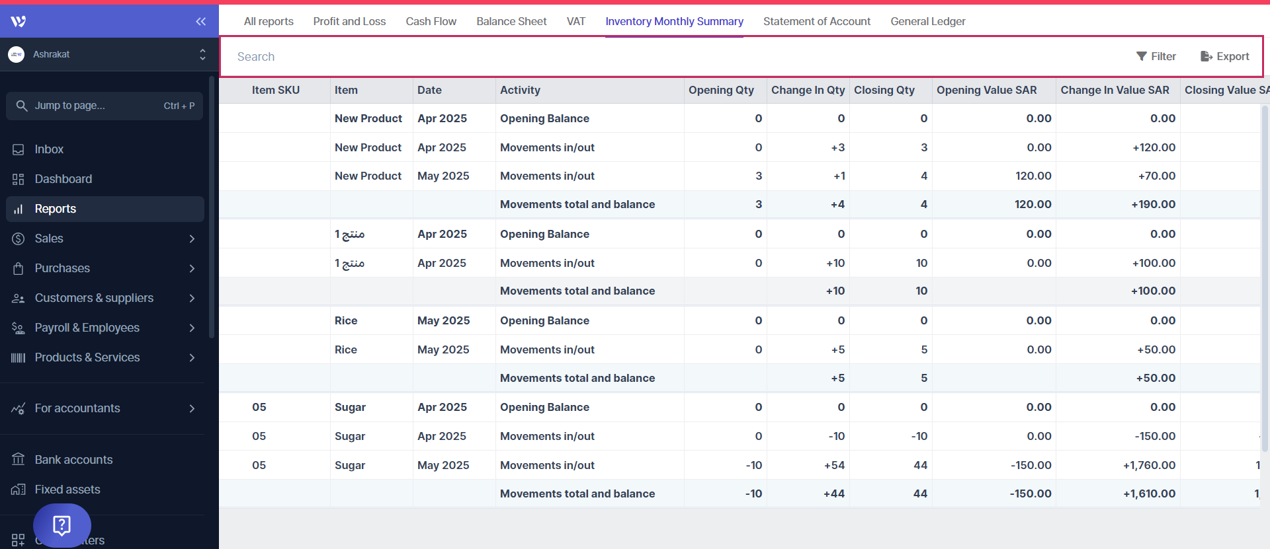Expand the Sales submenu
Image resolution: width=1270 pixels, height=549 pixels.
click(192, 238)
